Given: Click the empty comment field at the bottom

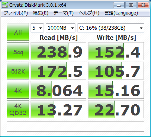Looking at the screenshot, I should (75, 127).
